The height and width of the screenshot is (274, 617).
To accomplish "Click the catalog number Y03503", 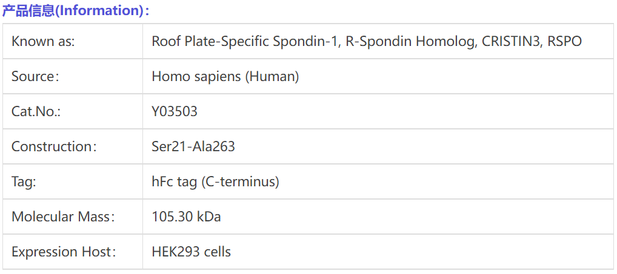I will 175,112.
